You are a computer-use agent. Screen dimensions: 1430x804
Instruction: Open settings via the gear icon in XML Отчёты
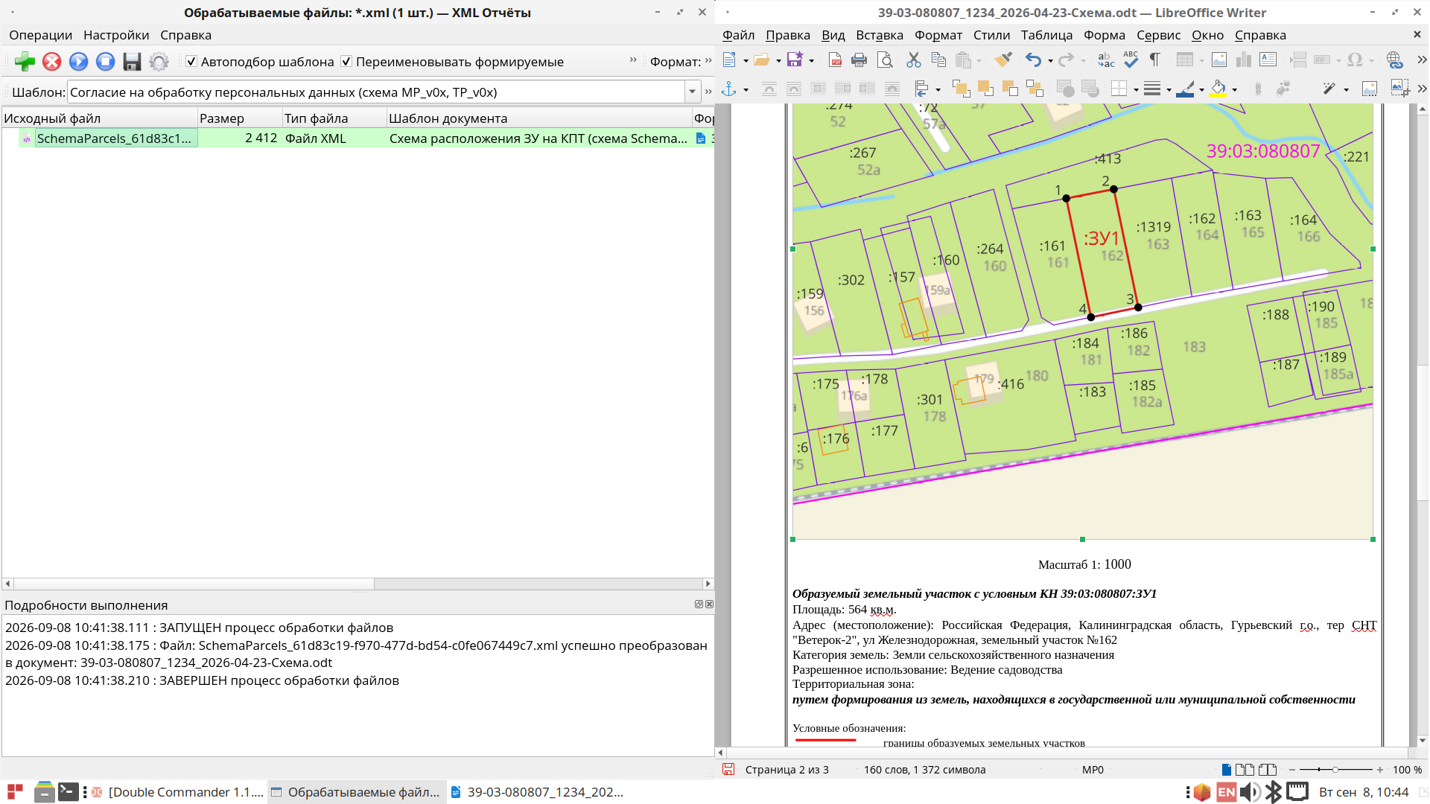click(x=159, y=62)
